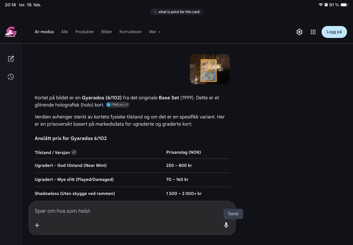
Task: Switch to the Produkter tab
Action: pyautogui.click(x=85, y=32)
